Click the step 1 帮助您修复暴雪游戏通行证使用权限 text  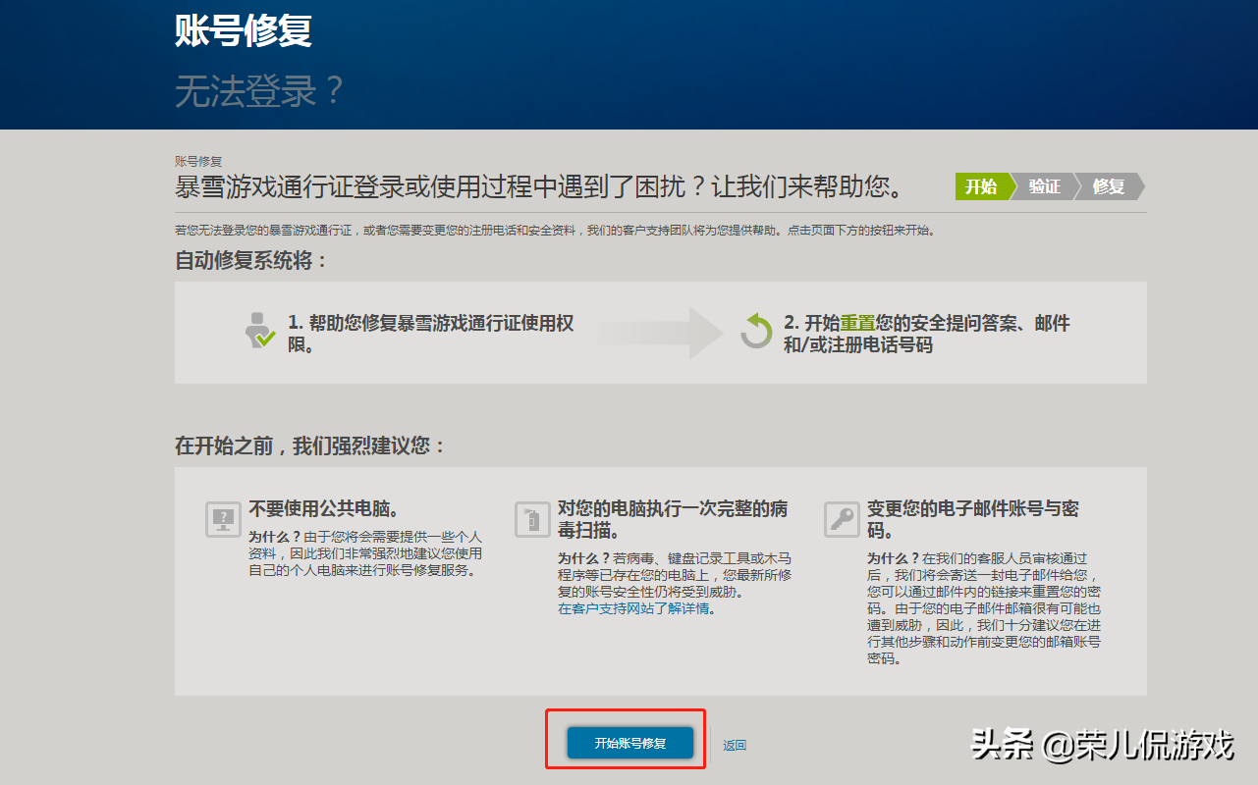click(431, 334)
